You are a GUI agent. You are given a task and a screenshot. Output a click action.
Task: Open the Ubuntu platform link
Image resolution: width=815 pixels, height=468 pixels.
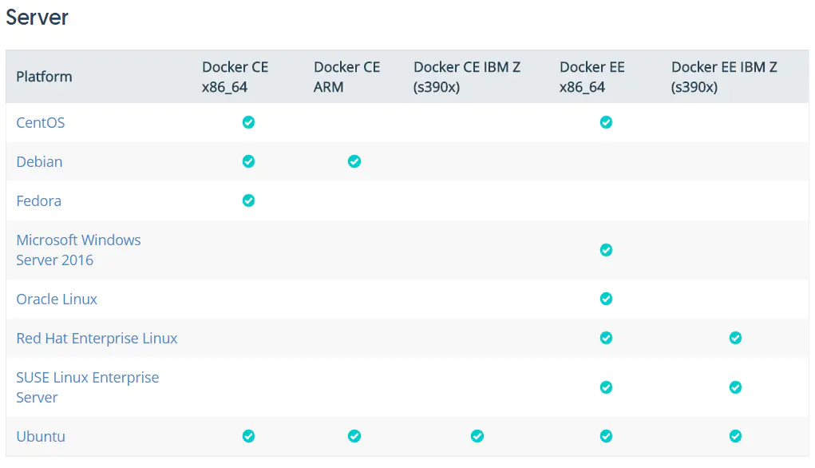41,436
